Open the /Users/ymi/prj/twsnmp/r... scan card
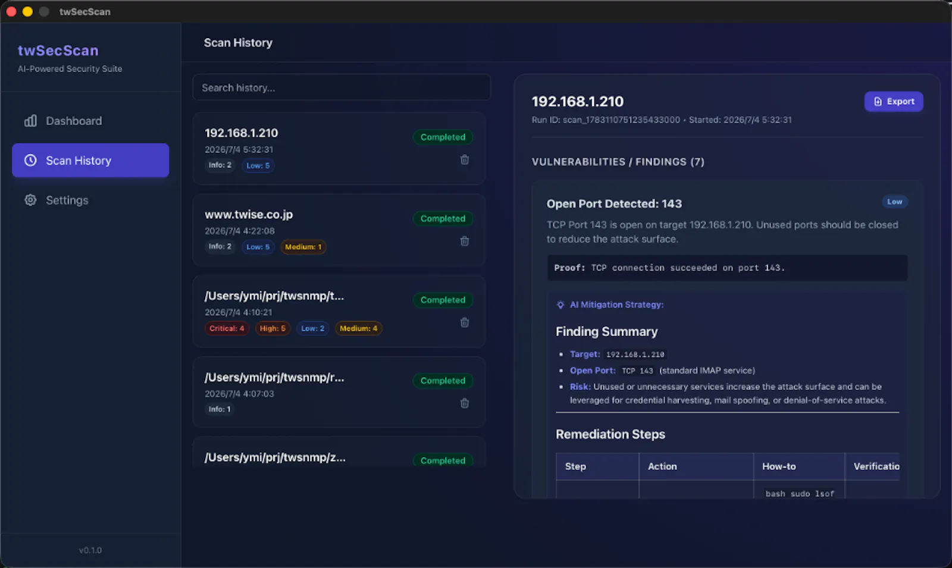 tap(339, 392)
